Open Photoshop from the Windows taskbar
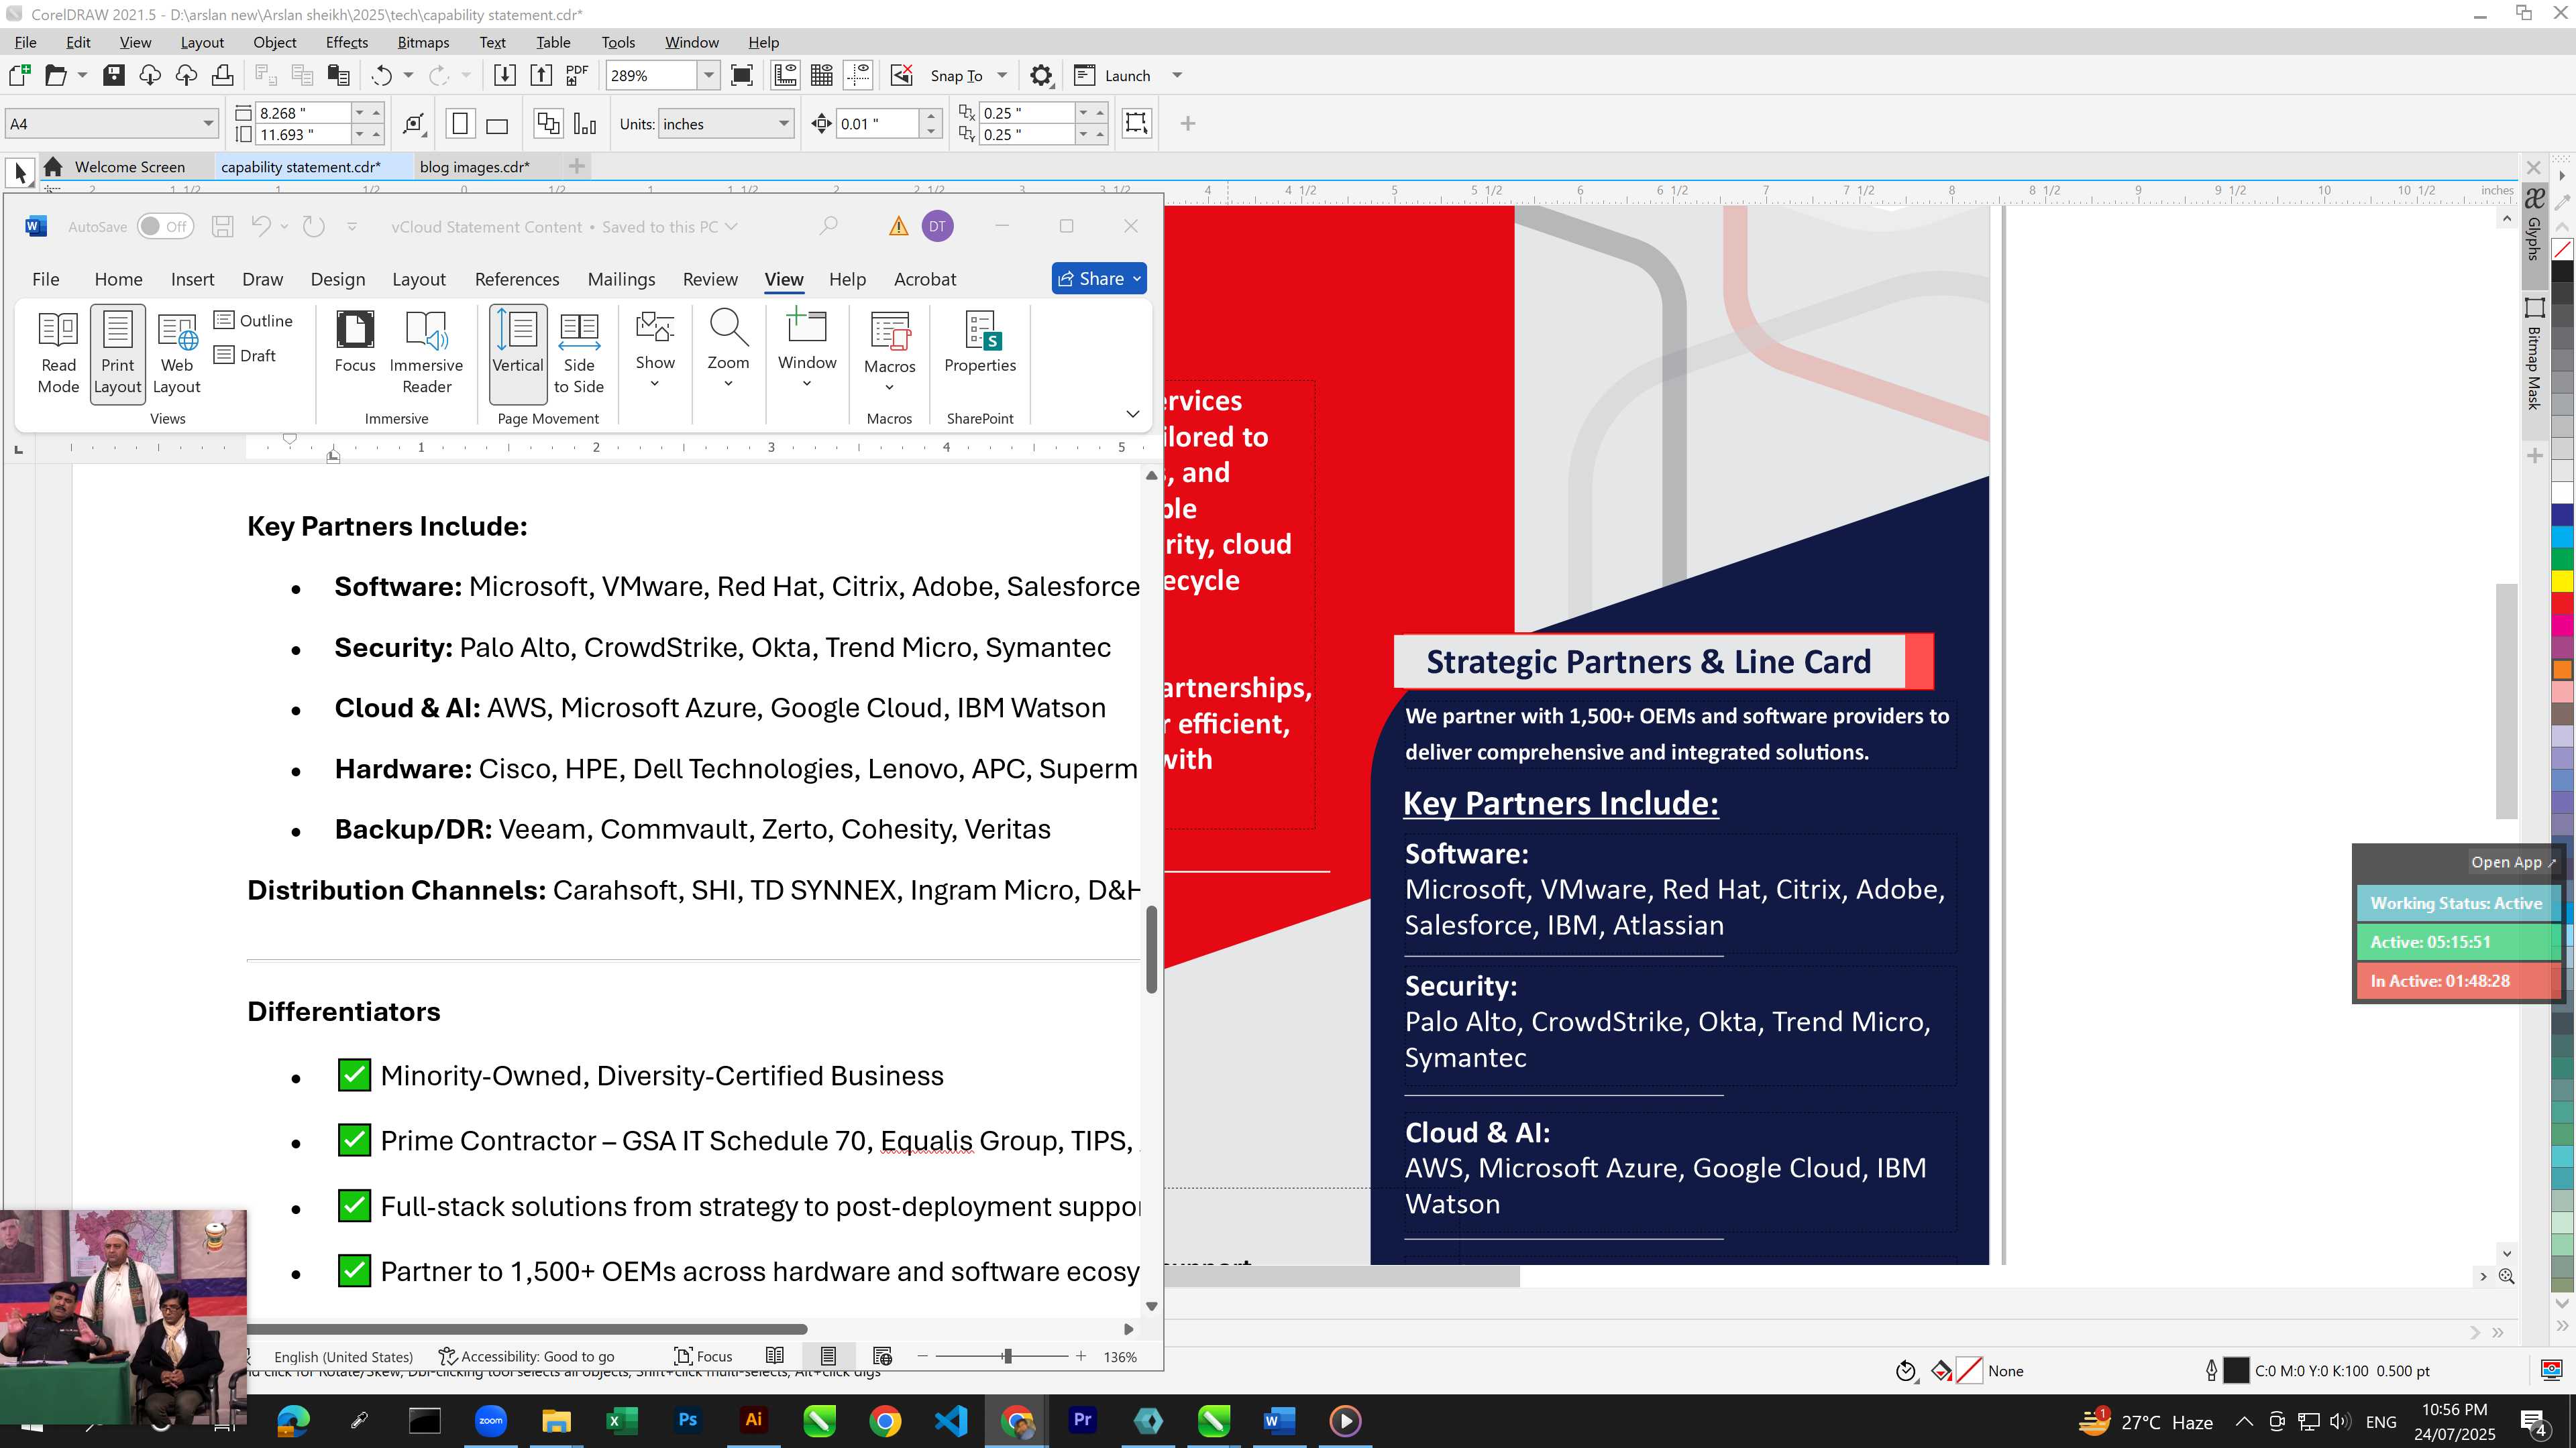 pyautogui.click(x=687, y=1420)
